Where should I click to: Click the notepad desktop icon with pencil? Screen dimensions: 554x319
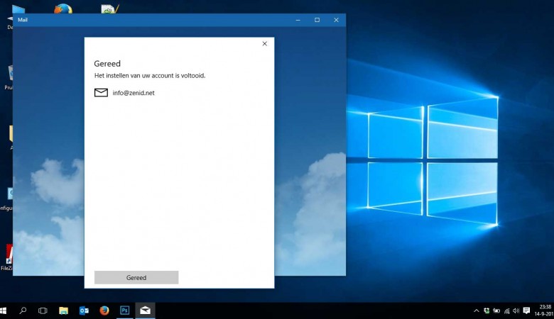[110, 9]
